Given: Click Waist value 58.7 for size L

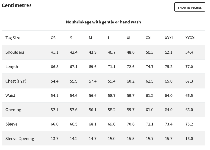Looking at the screenshot, I should pos(112,96).
